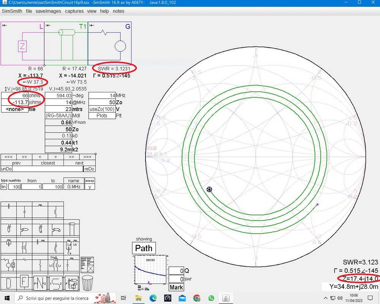Choose the series parallel-LC tank component
This screenshot has height=304, width=380.
(9, 246)
